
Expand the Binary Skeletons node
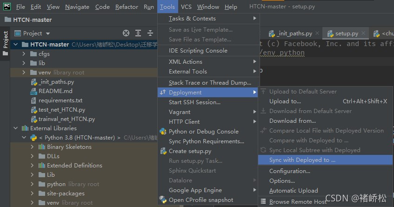coord(32,147)
